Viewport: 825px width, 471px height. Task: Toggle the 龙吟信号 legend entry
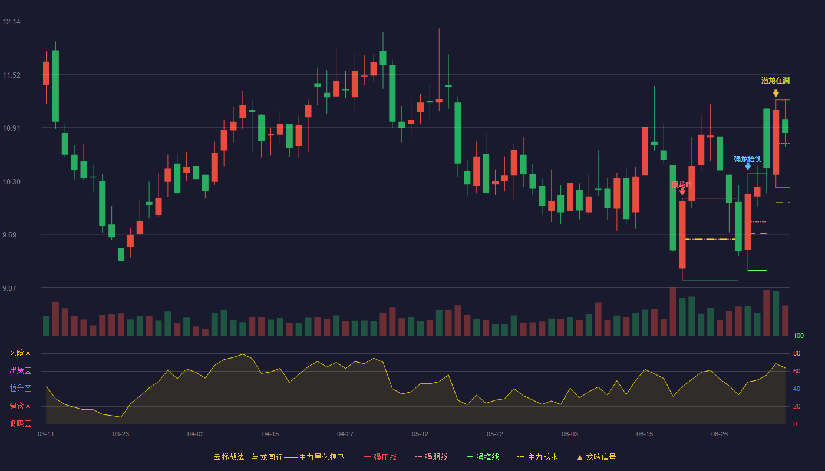596,457
